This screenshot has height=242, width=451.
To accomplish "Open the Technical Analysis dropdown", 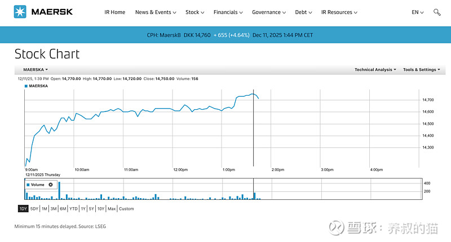I will (x=375, y=70).
